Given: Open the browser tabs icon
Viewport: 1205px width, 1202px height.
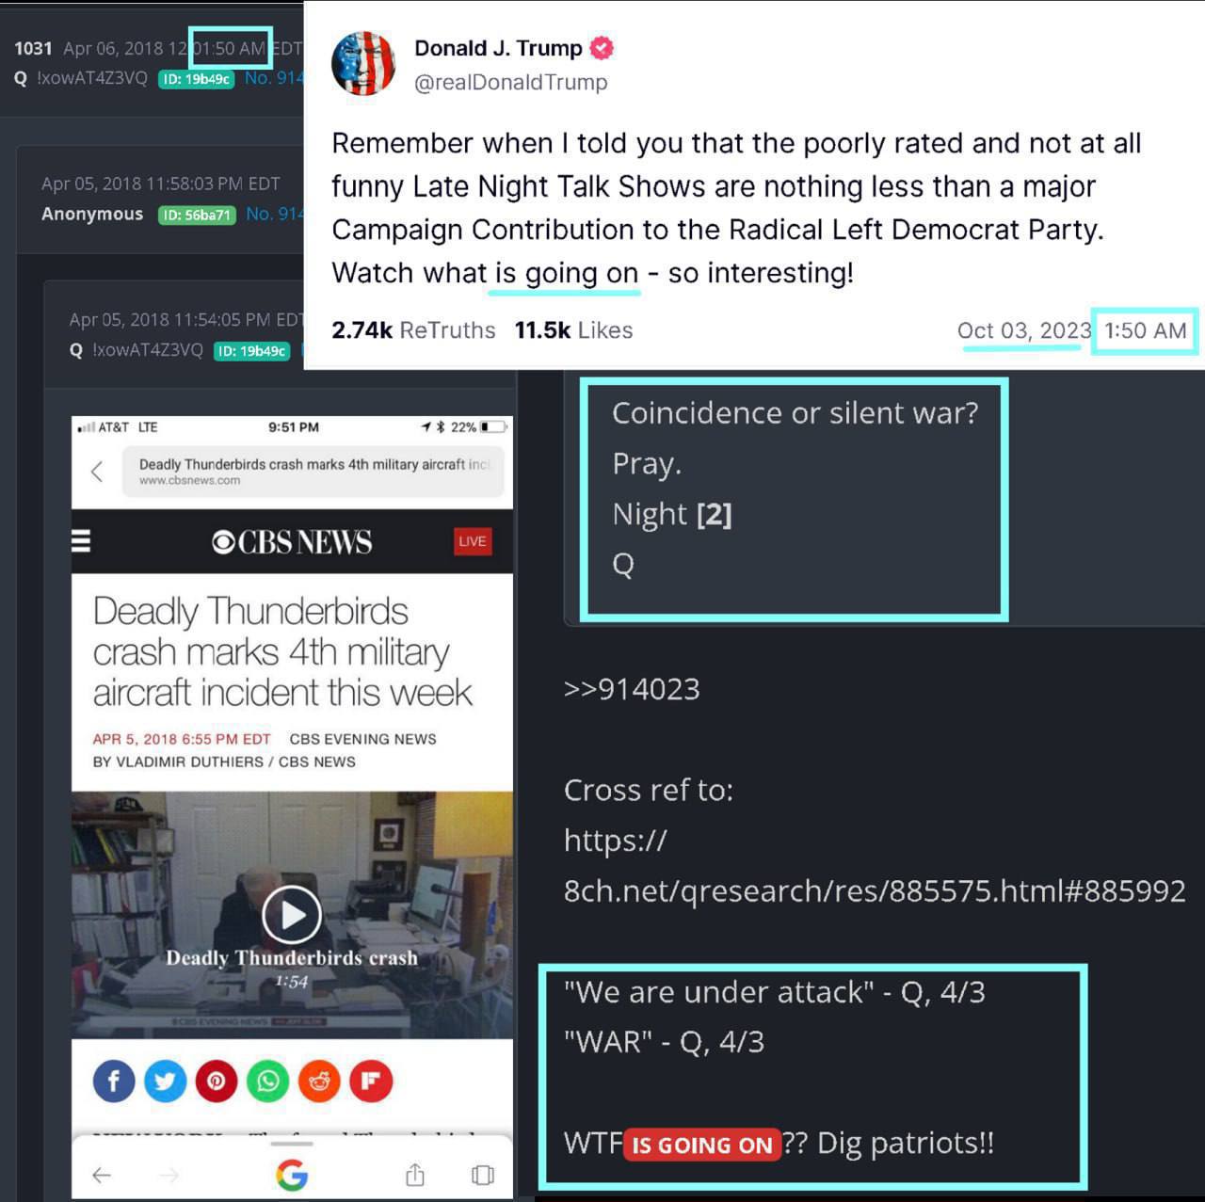Looking at the screenshot, I should coord(483,1175).
